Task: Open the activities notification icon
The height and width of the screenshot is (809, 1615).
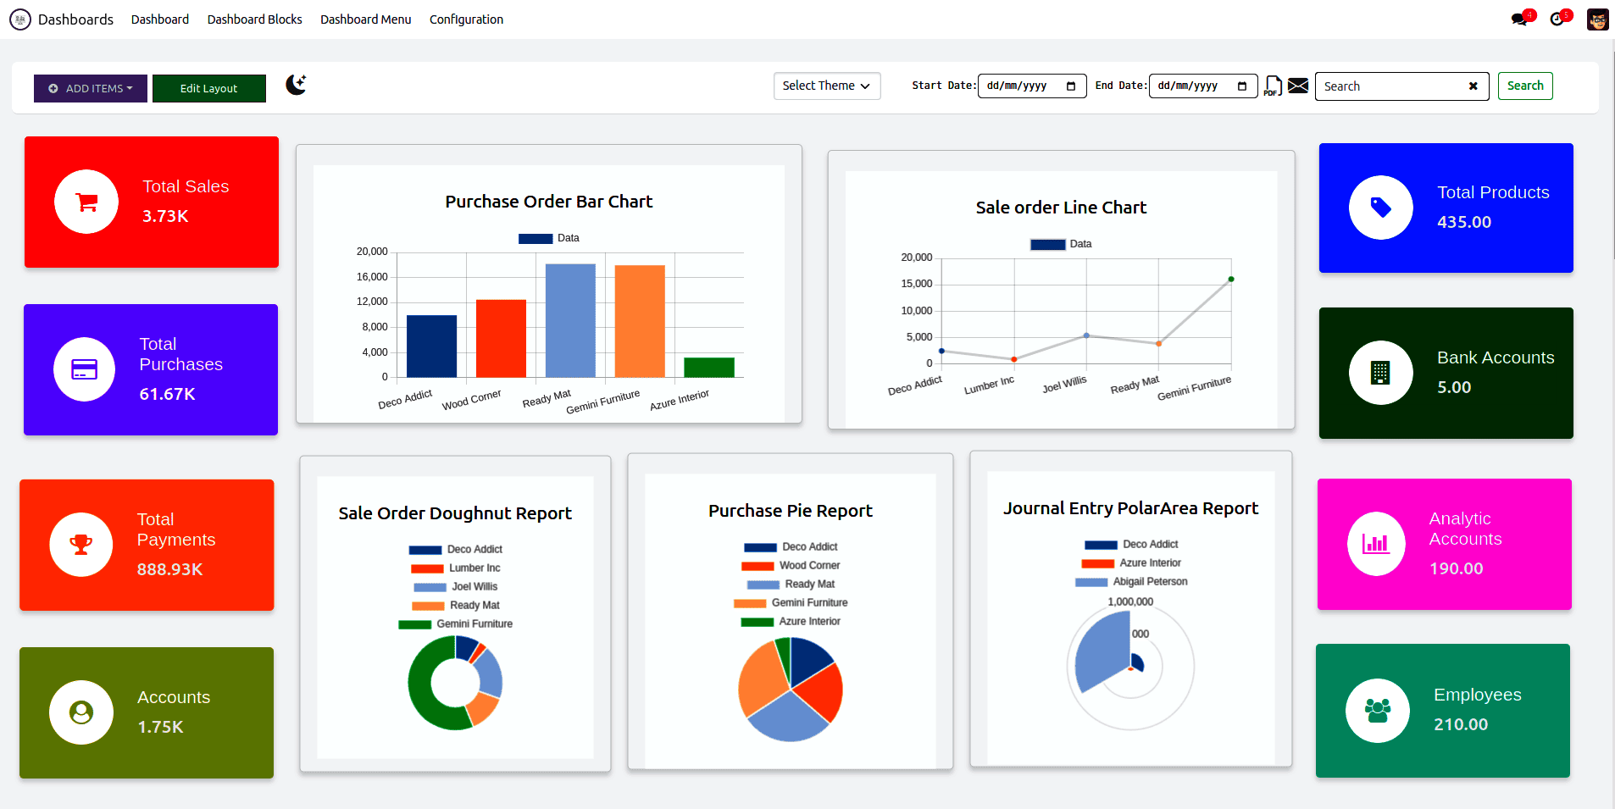Action: tap(1558, 18)
